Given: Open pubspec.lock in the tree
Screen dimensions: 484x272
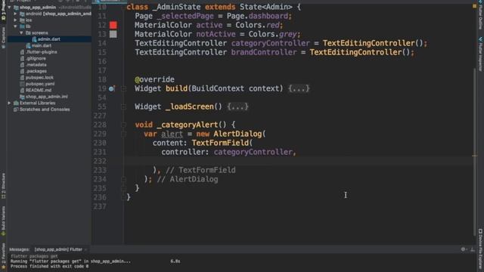Looking at the screenshot, I should pos(39,78).
